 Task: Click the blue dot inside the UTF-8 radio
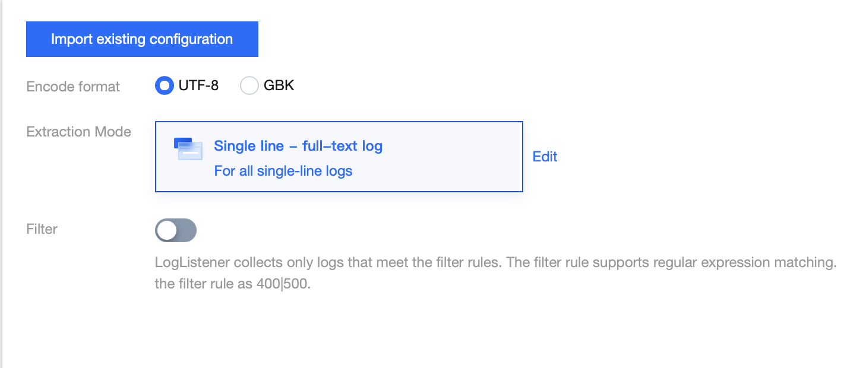164,86
